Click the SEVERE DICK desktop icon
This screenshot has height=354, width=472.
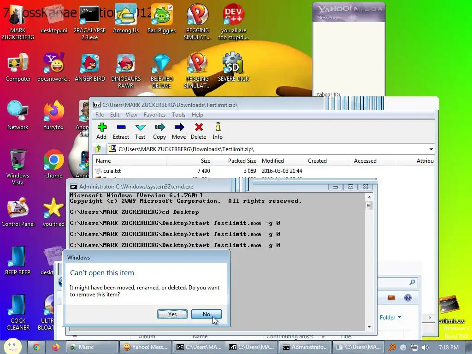tap(233, 67)
